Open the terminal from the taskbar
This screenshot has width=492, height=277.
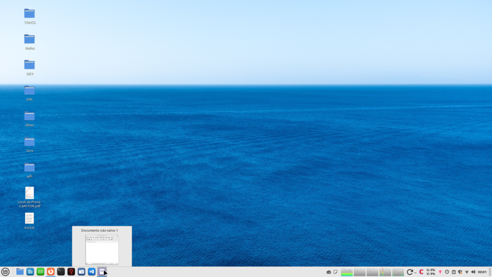click(61, 272)
